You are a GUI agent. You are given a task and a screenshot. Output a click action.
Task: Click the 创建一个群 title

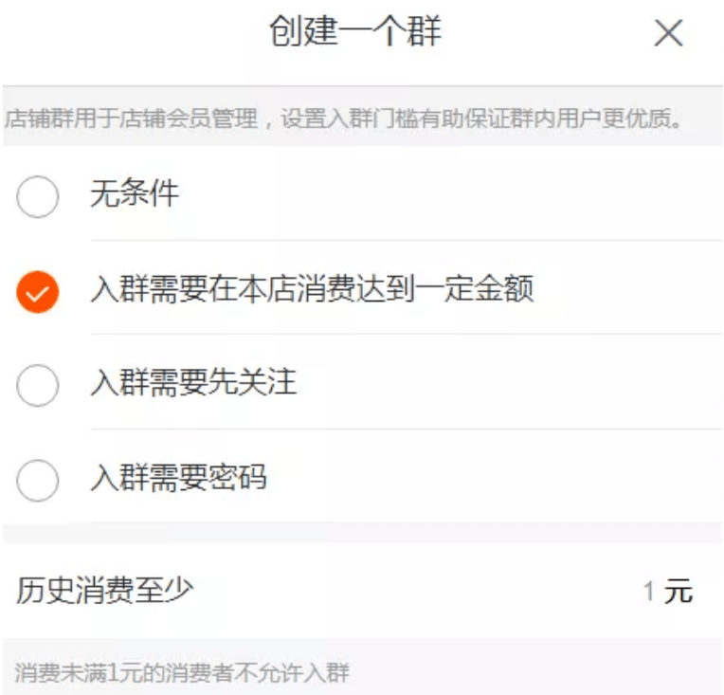[x=355, y=32]
